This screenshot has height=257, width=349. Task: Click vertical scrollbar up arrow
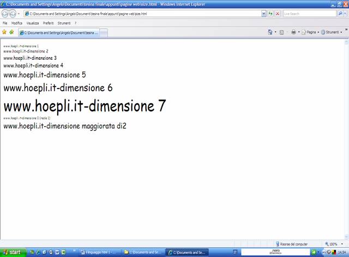click(x=347, y=42)
